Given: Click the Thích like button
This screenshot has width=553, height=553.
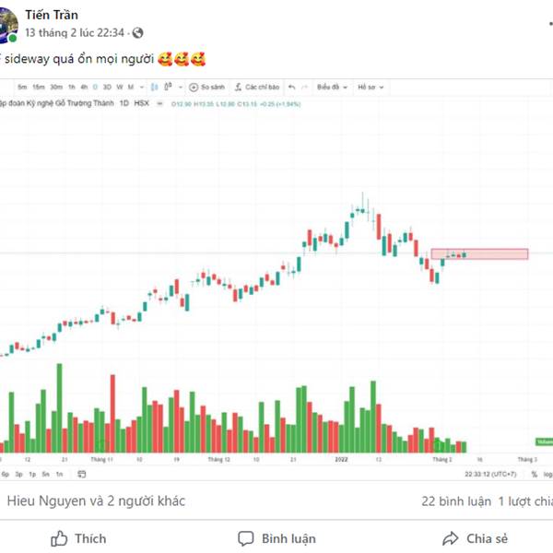Looking at the screenshot, I should point(78,538).
